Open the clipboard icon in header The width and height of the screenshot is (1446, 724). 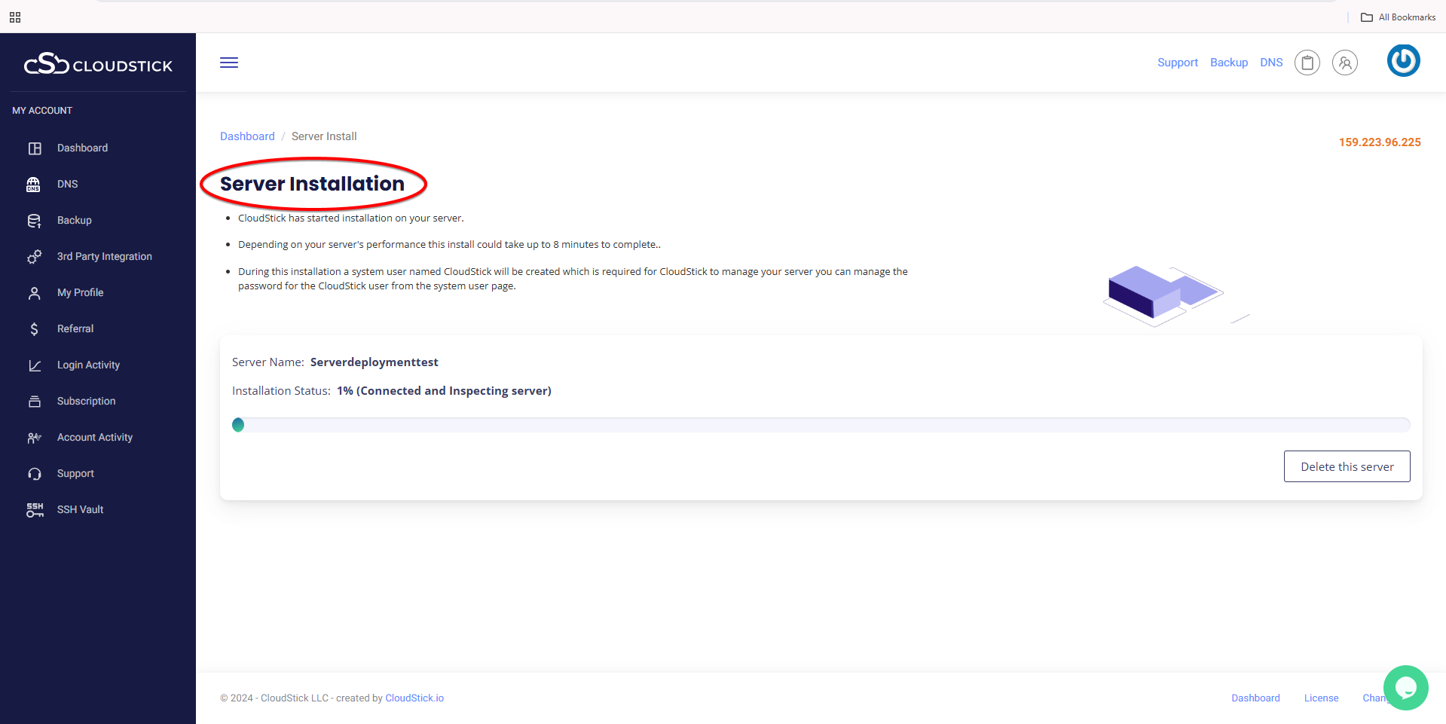(x=1307, y=63)
